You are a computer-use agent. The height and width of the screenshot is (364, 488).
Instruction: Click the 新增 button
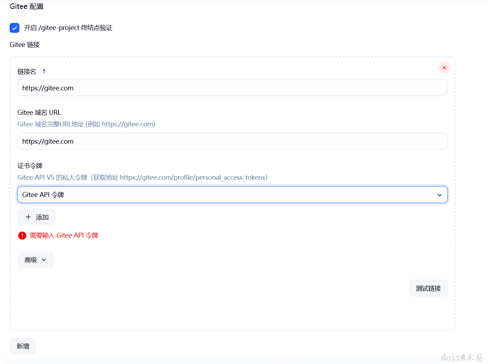coord(23,346)
